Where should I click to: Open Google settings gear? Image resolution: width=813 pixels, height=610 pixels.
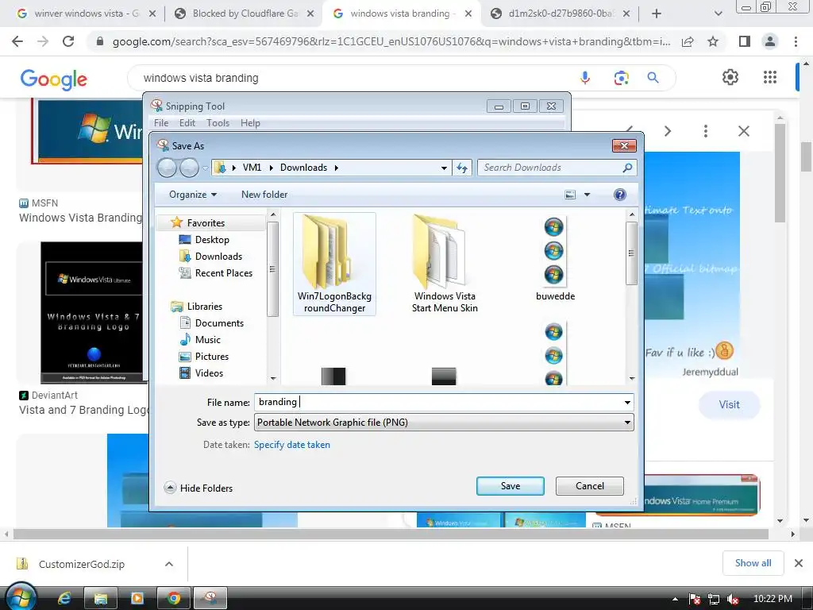730,77
